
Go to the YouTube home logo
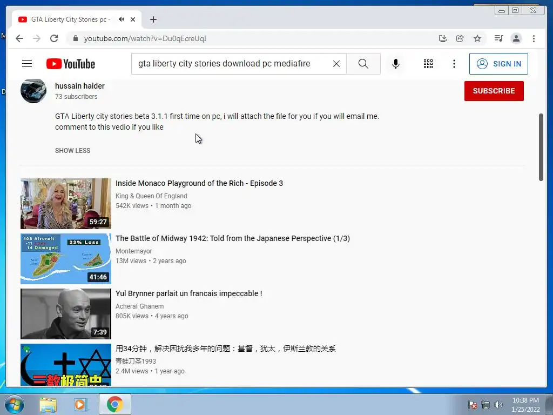(x=71, y=64)
